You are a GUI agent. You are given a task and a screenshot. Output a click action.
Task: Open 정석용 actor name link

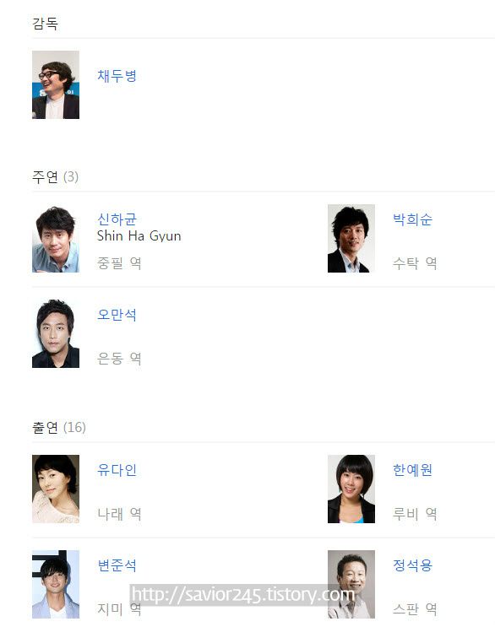click(x=412, y=565)
